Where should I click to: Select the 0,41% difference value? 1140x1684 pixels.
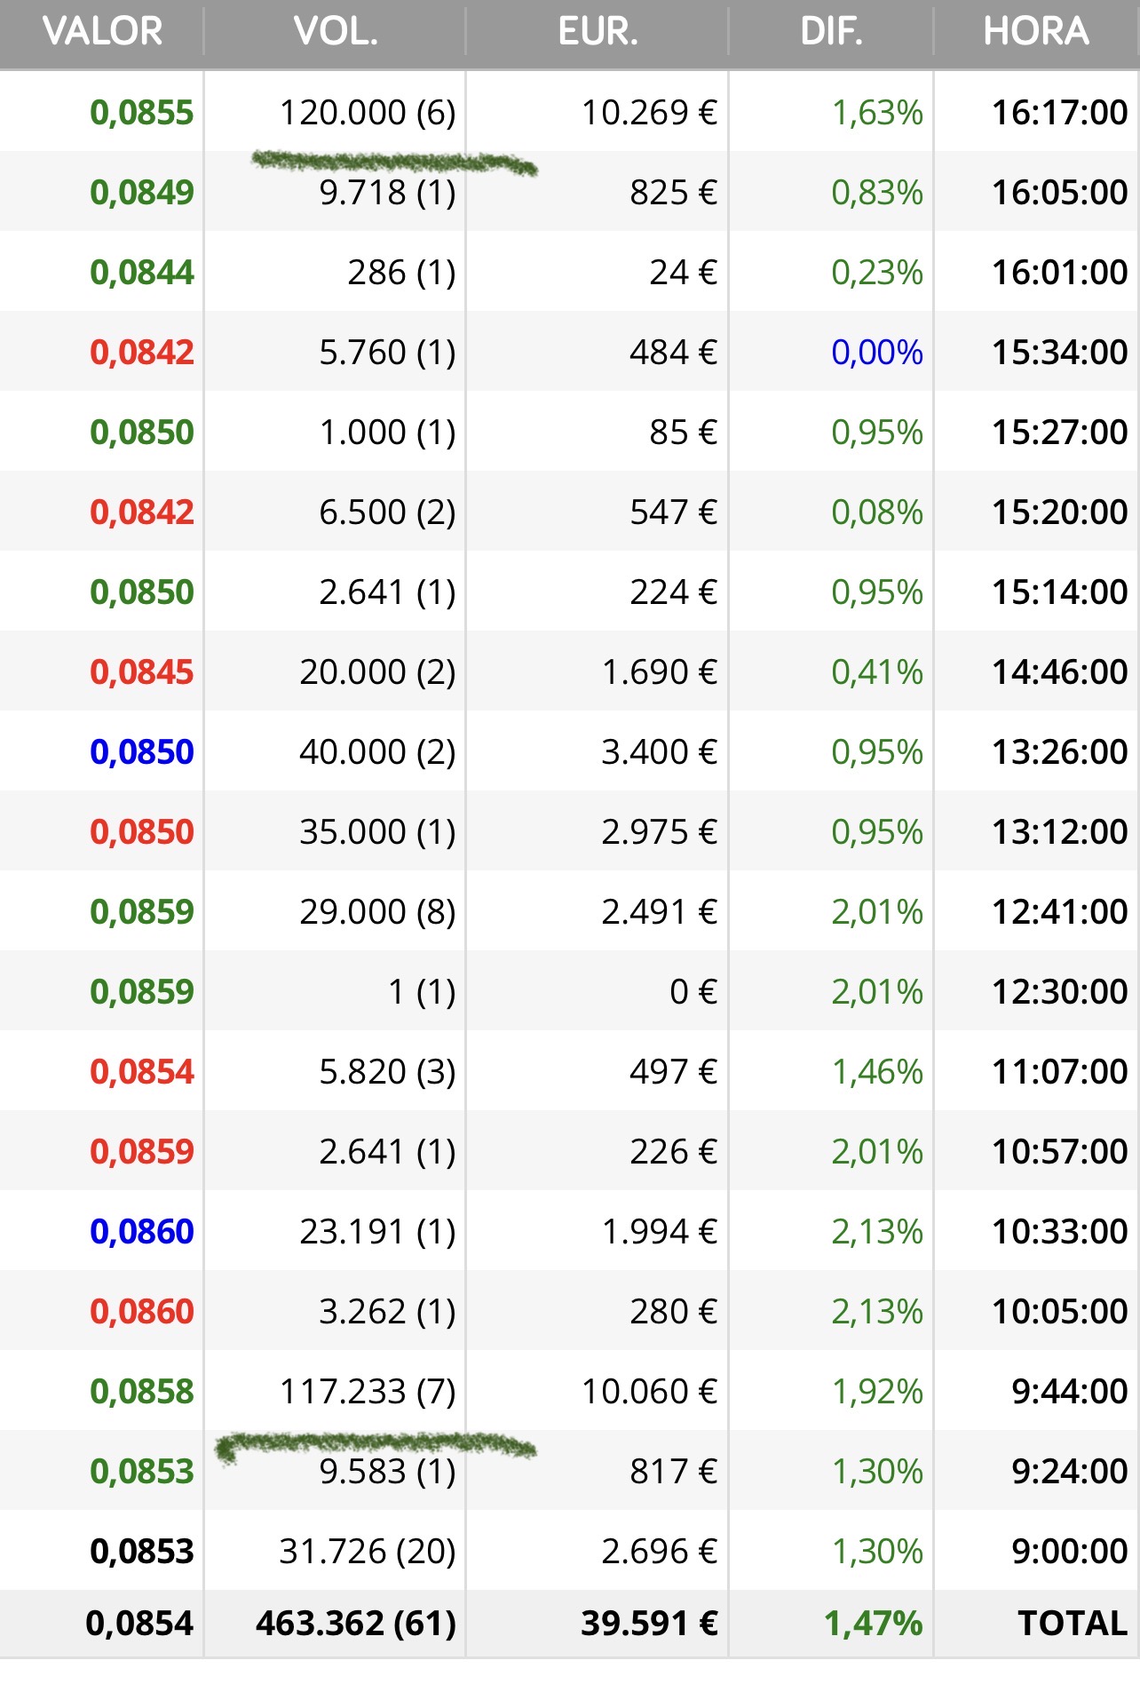[877, 672]
